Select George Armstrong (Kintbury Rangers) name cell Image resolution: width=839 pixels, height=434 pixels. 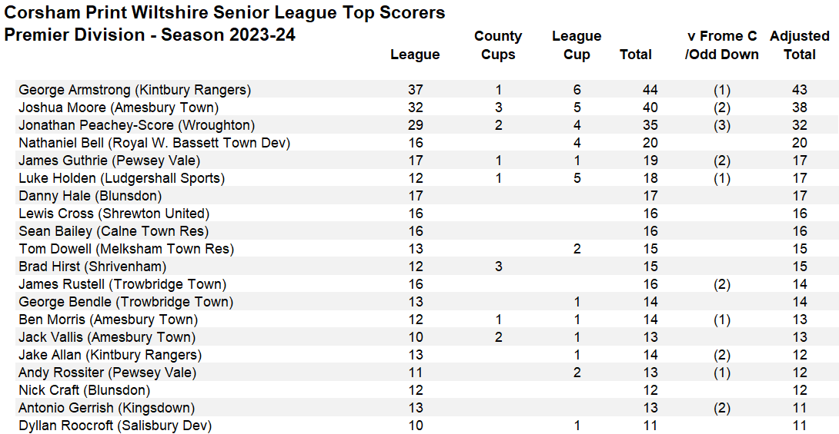coord(135,90)
